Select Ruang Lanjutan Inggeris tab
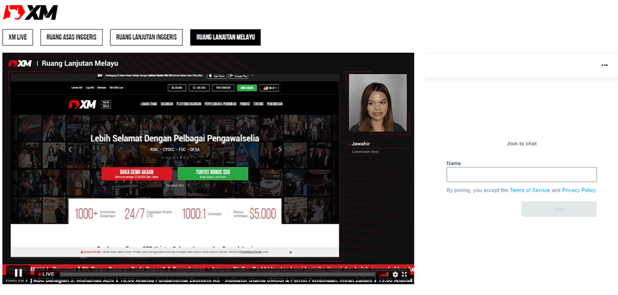 [x=146, y=37]
